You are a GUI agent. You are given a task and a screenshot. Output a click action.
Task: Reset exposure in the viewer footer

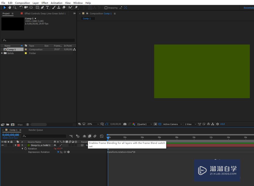click(218, 124)
